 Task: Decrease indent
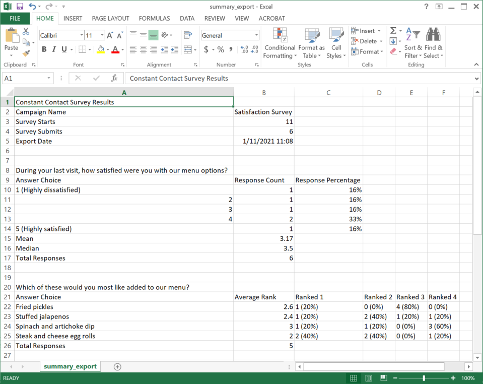point(165,49)
